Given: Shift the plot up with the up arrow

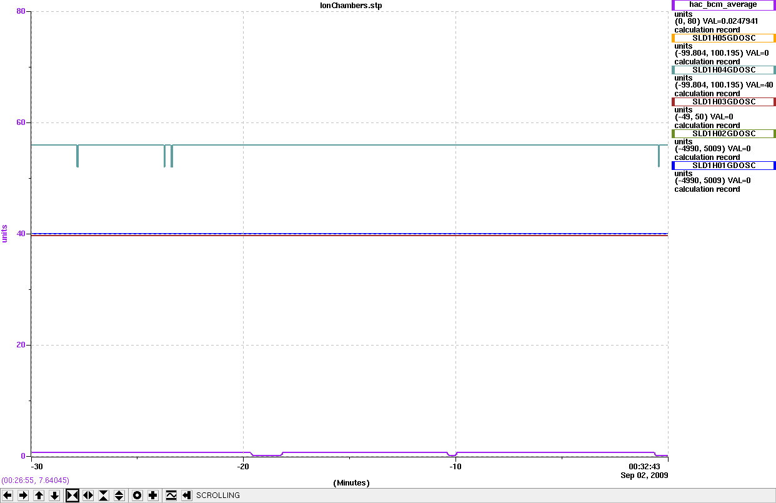Looking at the screenshot, I should pos(39,496).
